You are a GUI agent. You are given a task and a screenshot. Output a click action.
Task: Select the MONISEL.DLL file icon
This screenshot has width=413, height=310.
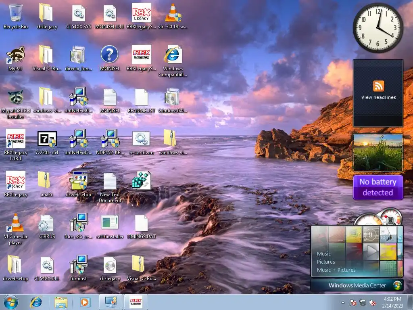pyautogui.click(x=110, y=16)
